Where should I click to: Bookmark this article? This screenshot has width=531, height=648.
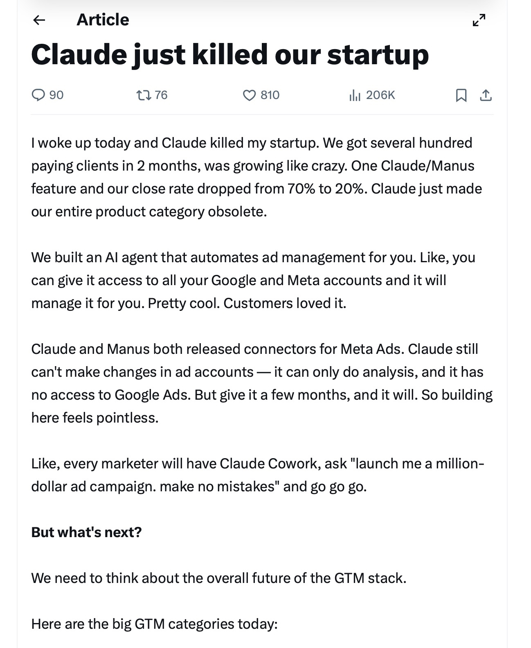(461, 95)
